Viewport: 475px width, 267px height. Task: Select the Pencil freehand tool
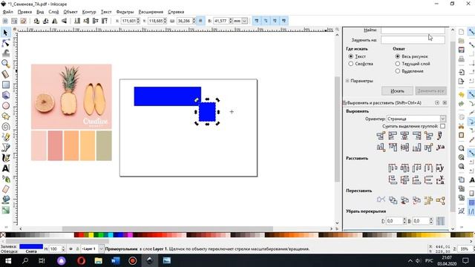point(5,137)
